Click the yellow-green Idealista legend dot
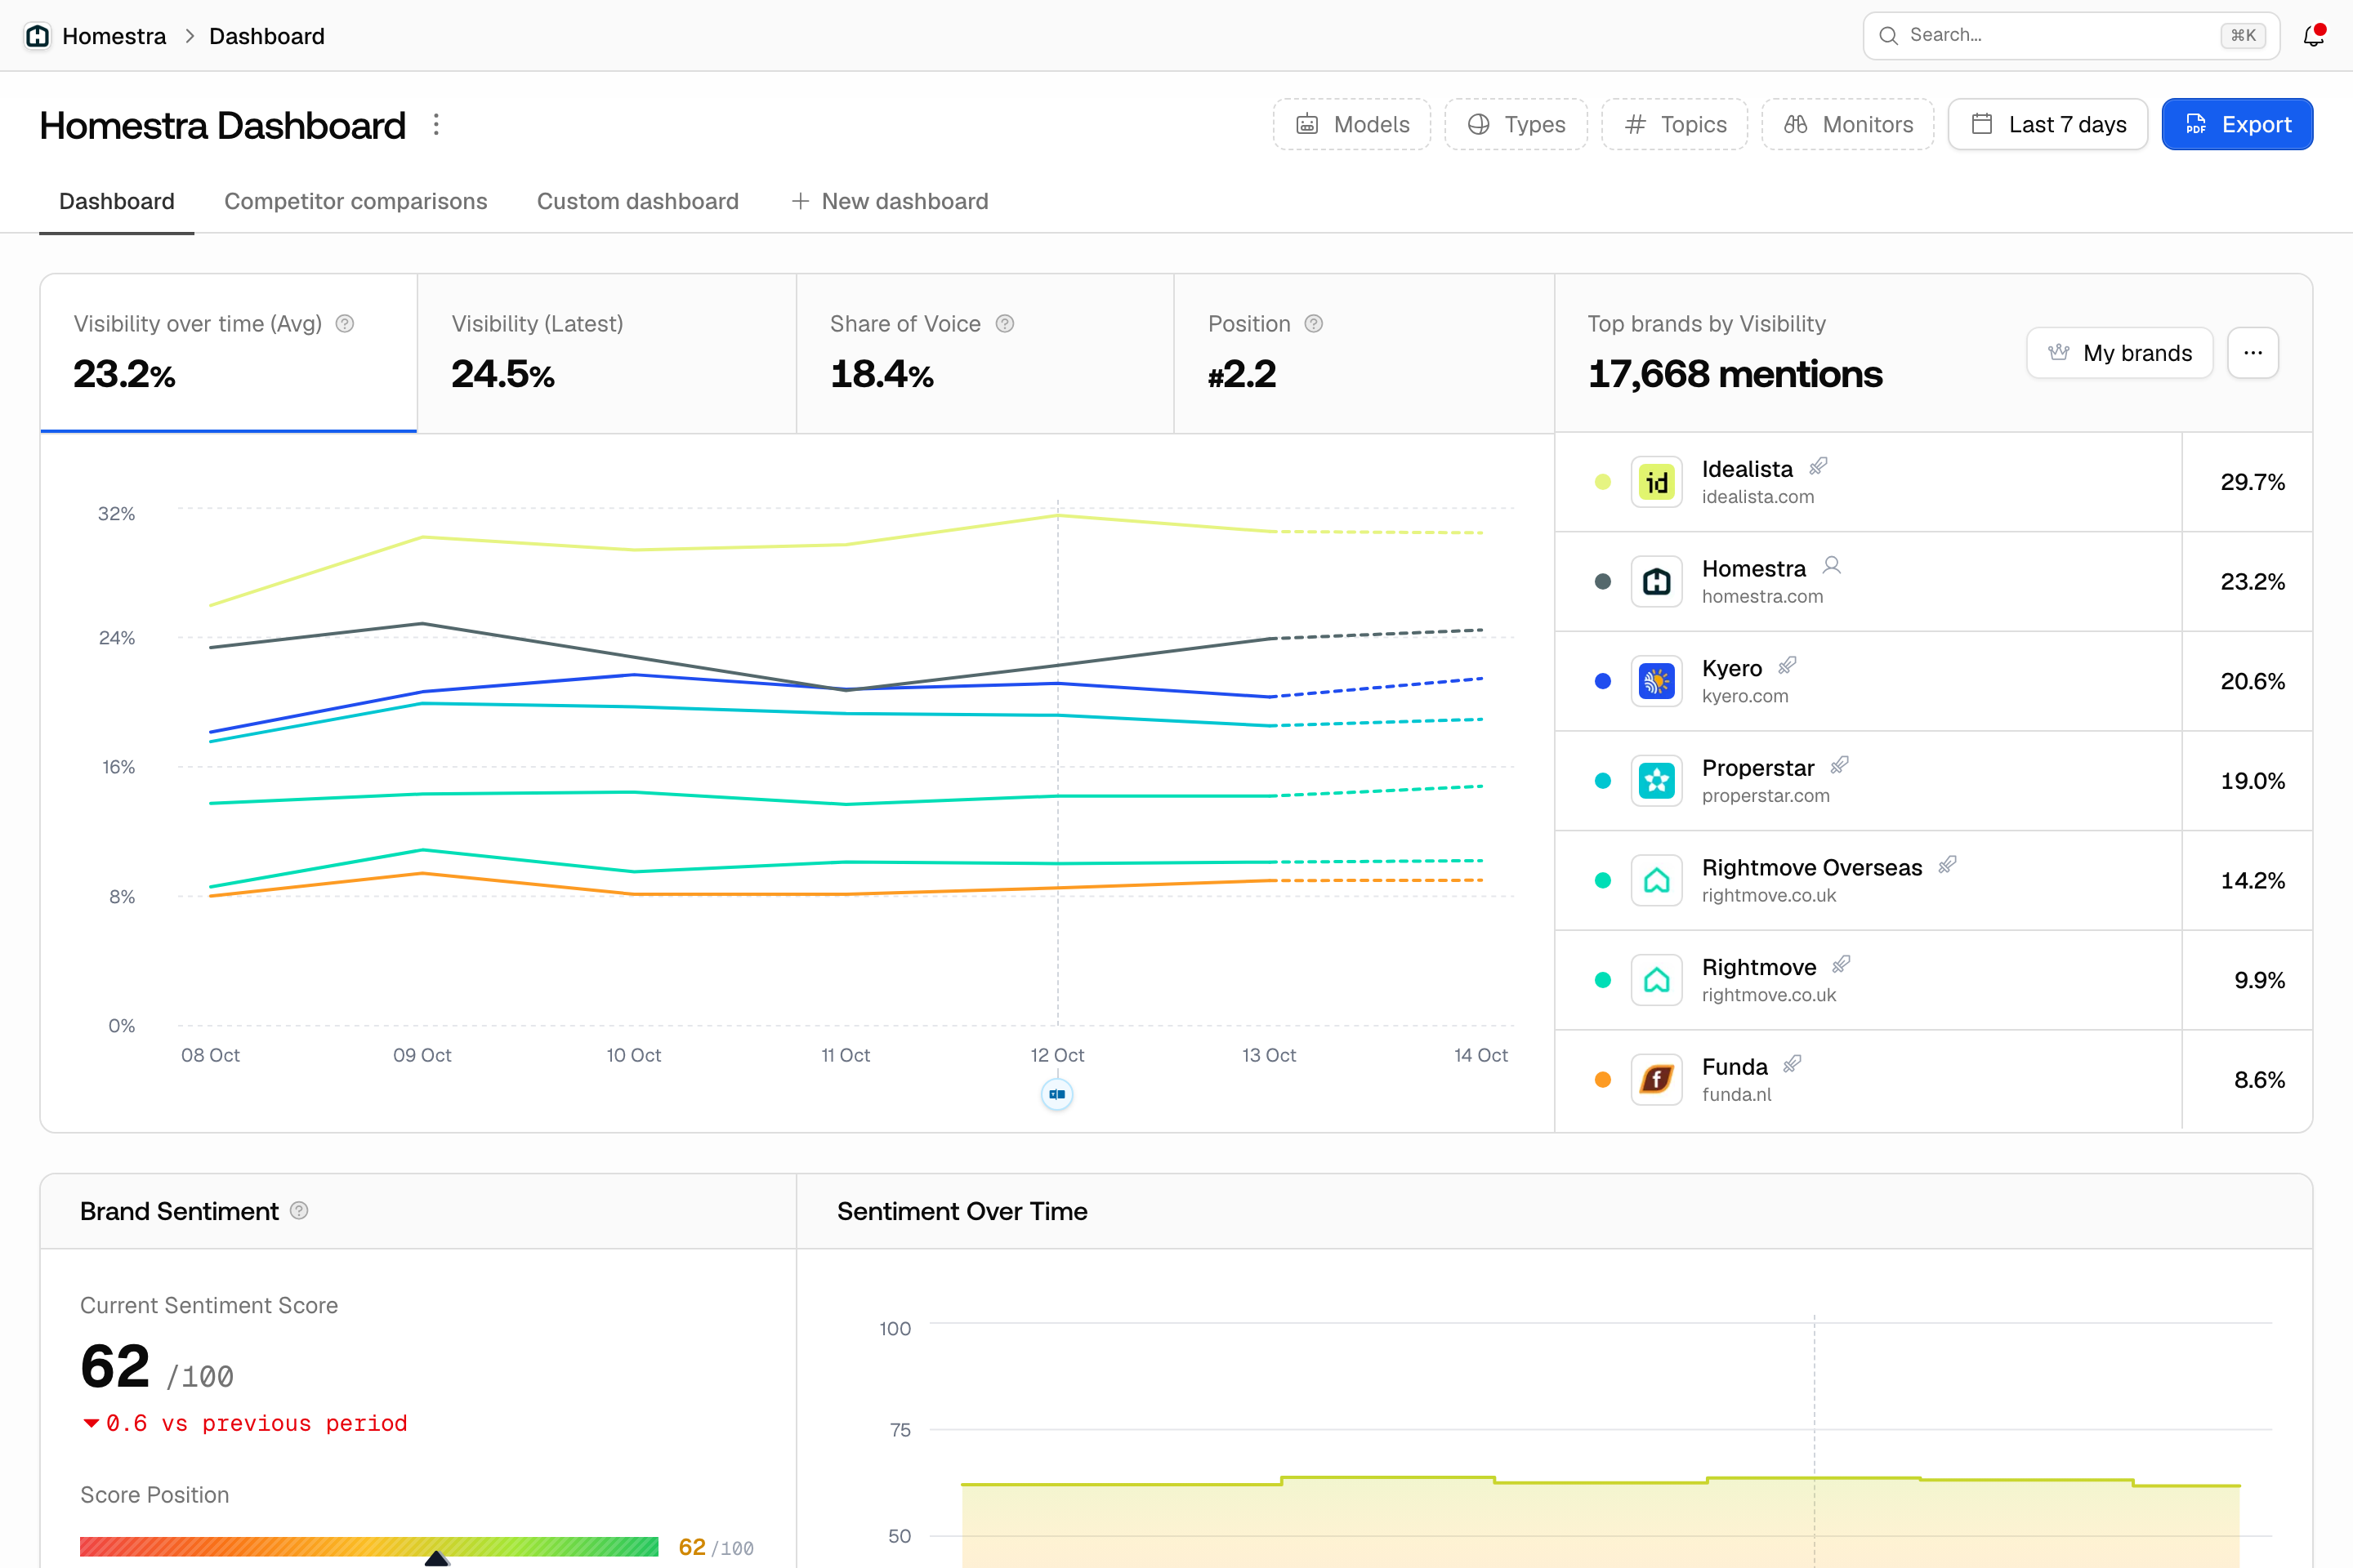2353x1568 pixels. (1603, 482)
